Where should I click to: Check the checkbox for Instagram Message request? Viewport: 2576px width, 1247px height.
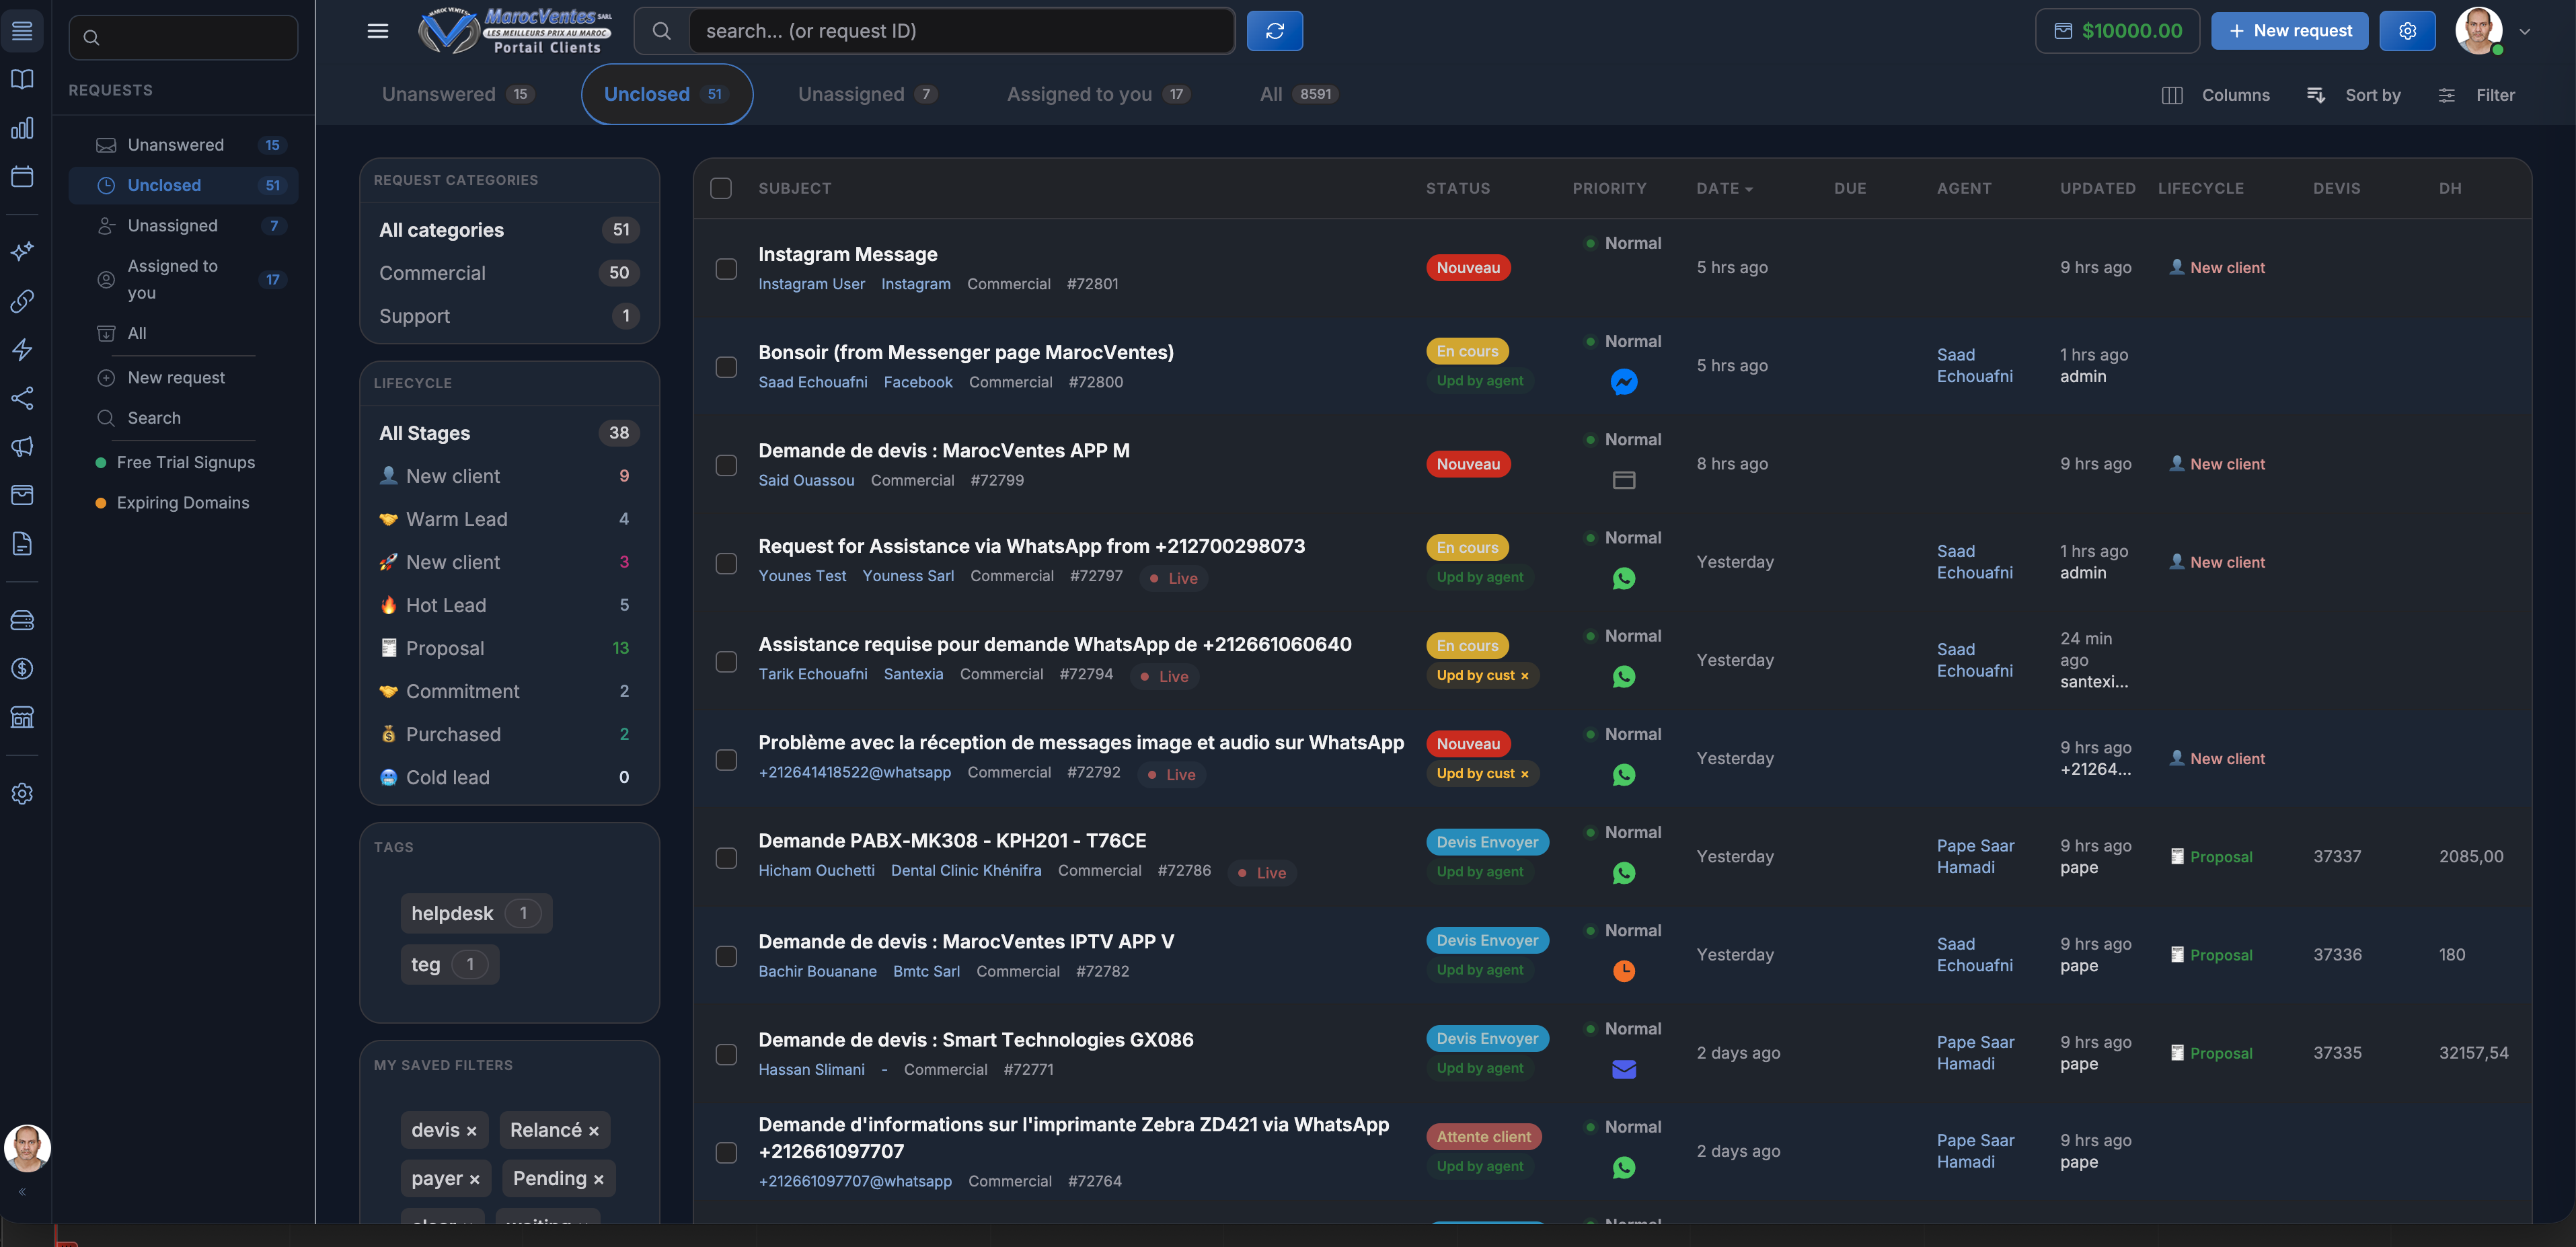coord(726,270)
